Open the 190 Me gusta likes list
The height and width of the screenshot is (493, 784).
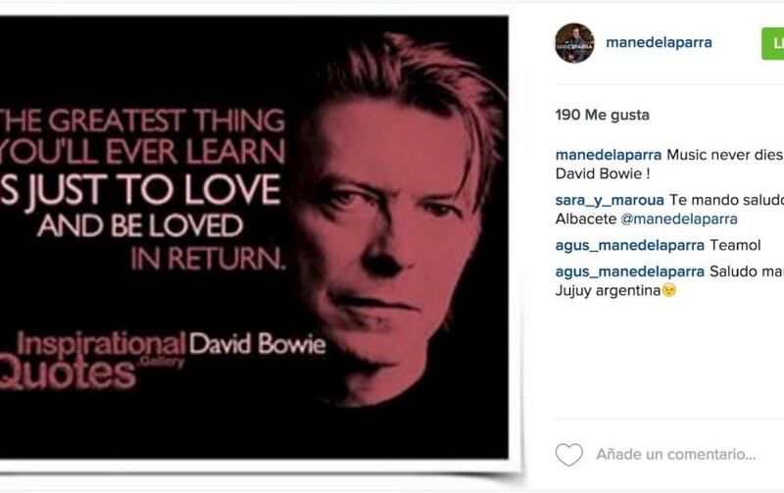click(x=602, y=115)
